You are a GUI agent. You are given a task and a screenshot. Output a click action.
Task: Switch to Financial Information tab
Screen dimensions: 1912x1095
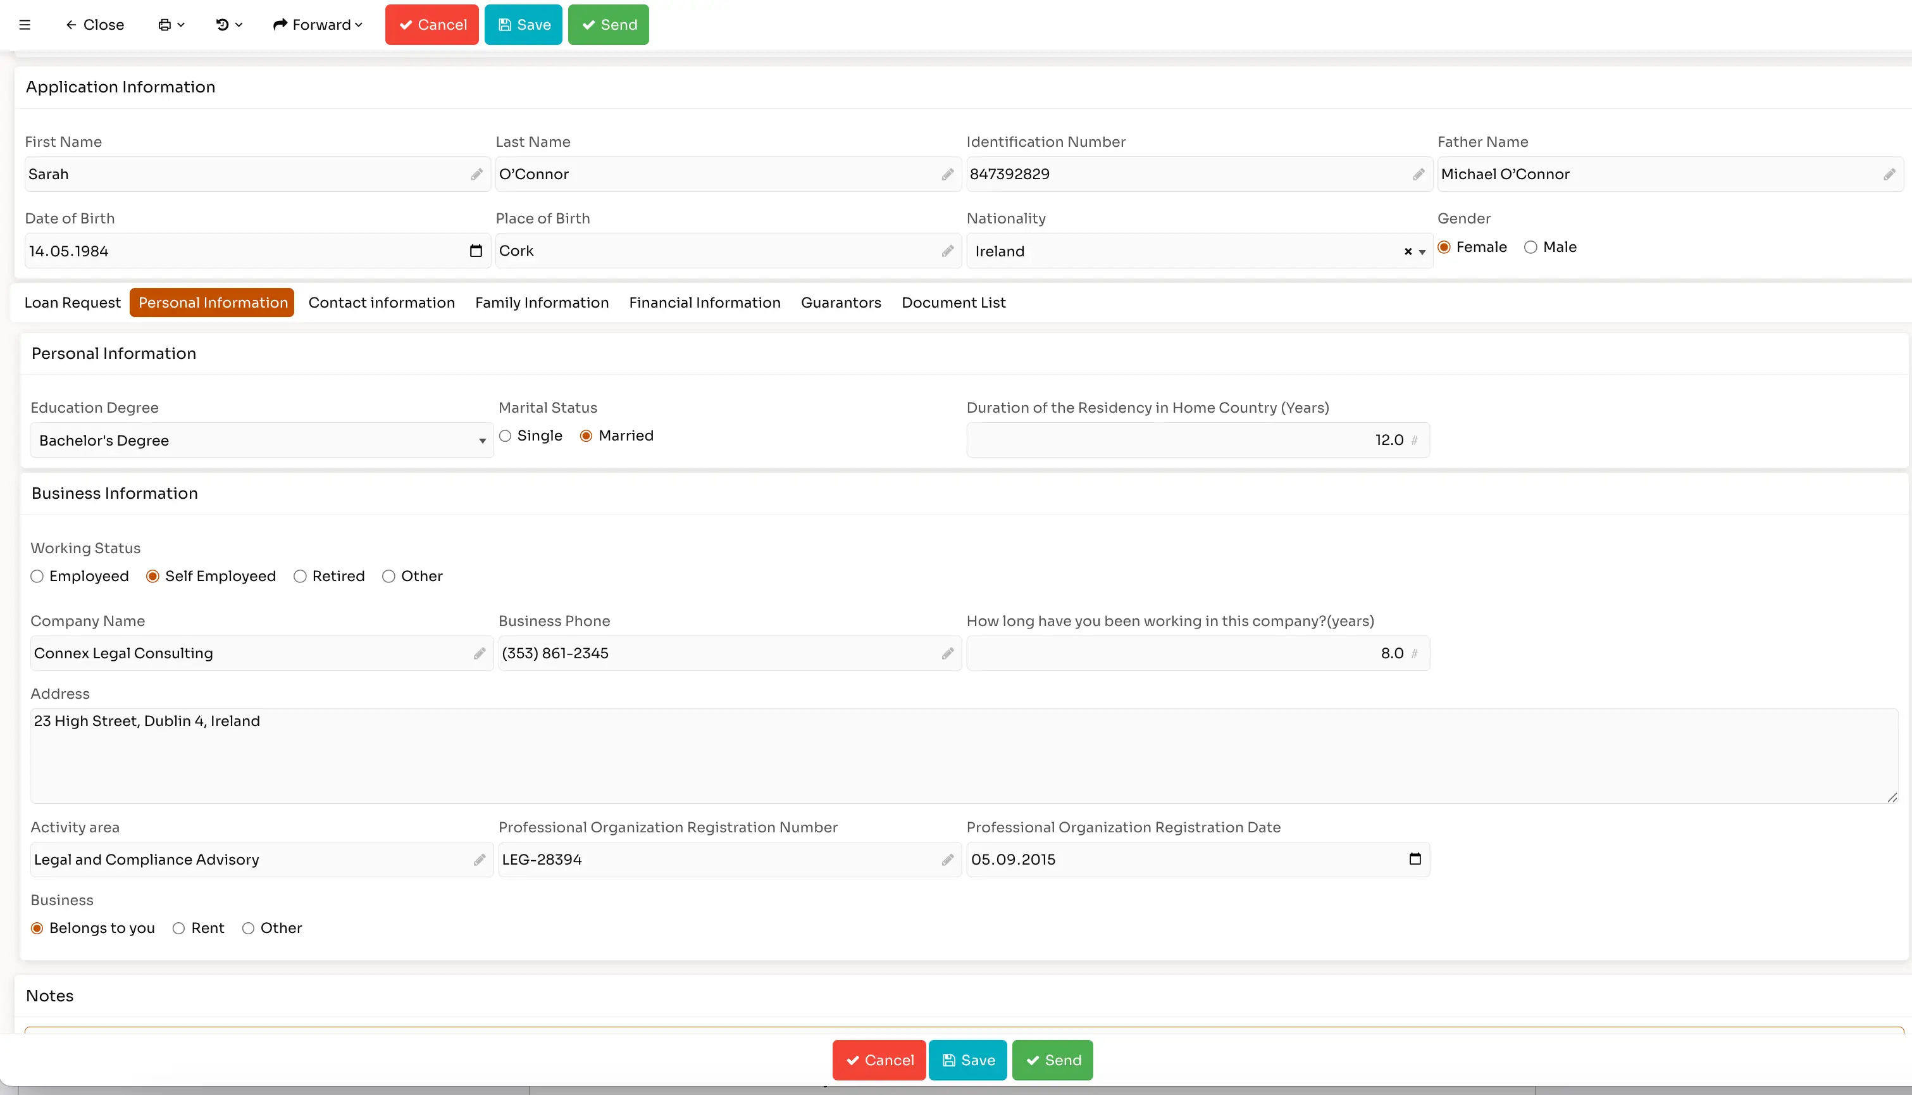[x=704, y=303]
